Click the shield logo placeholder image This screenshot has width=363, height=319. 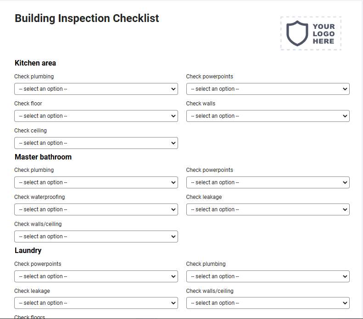311,33
